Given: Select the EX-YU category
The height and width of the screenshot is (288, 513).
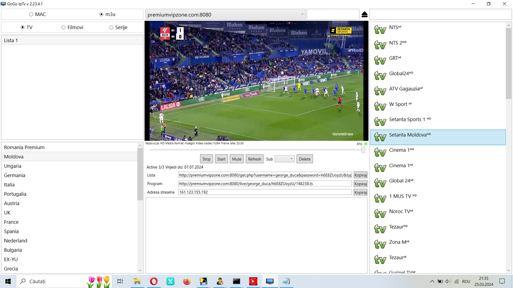Looking at the screenshot, I should point(69,259).
